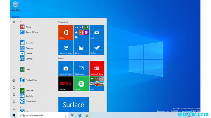Open the Spotify tile

(81, 84)
